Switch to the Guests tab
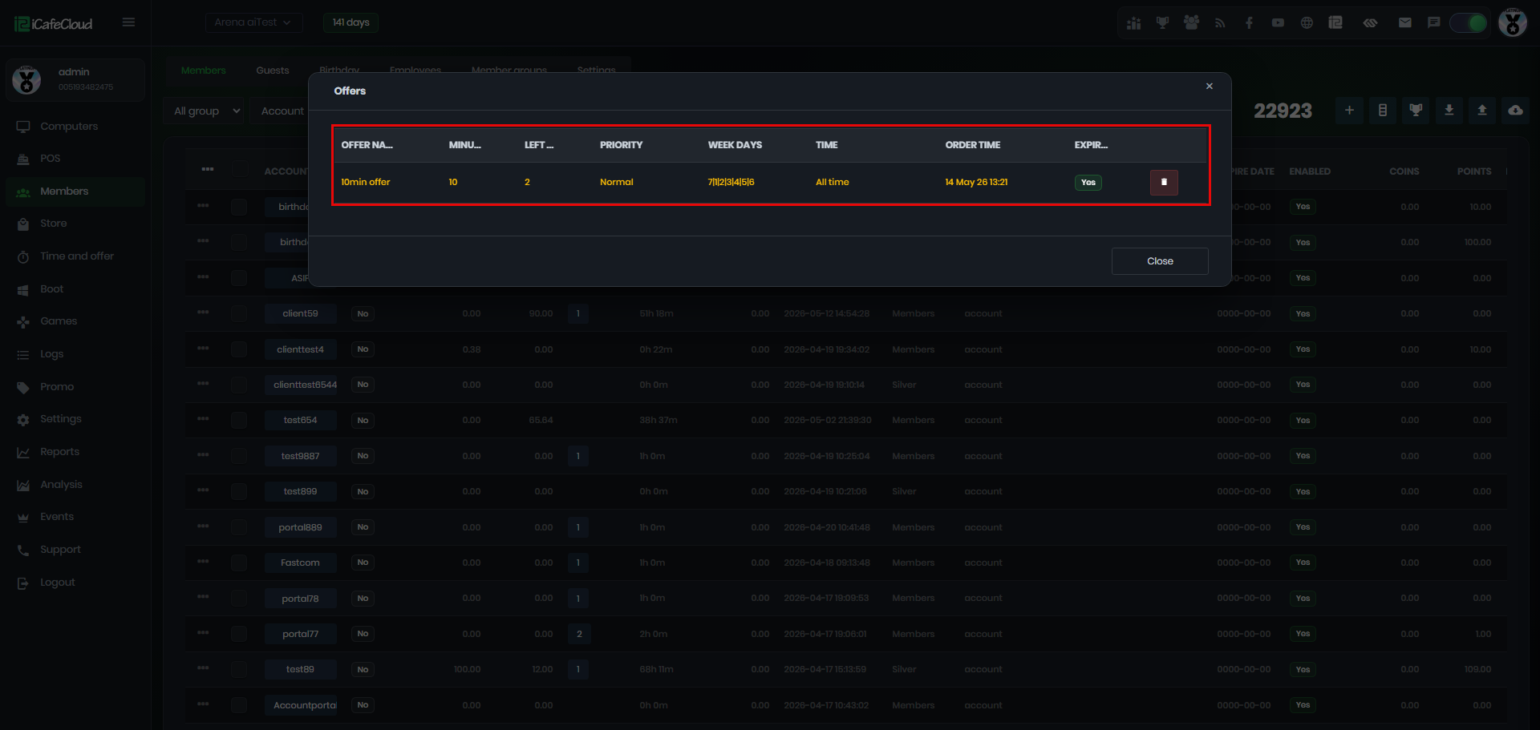This screenshot has height=730, width=1540. tap(273, 71)
